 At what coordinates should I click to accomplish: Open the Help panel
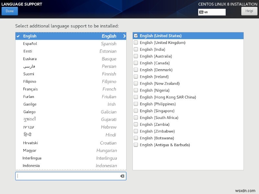(x=249, y=11)
